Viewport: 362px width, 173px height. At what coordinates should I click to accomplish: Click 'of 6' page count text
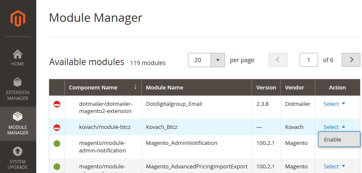coord(328,60)
